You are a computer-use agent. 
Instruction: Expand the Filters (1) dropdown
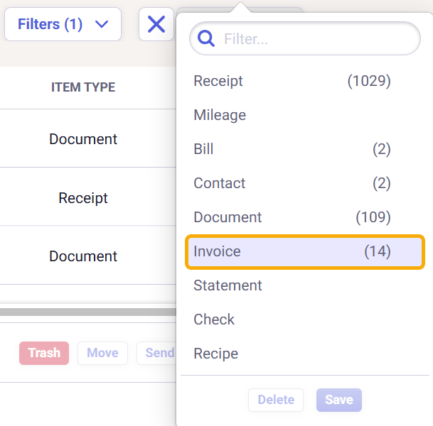pyautogui.click(x=63, y=24)
